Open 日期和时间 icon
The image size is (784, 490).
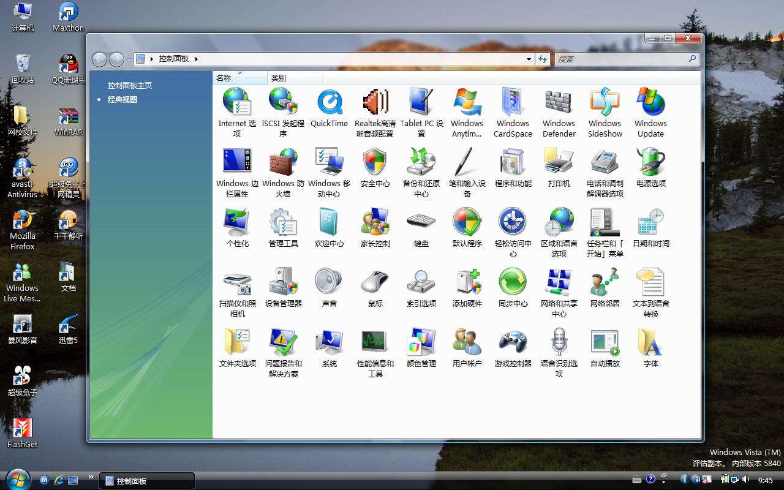(650, 227)
